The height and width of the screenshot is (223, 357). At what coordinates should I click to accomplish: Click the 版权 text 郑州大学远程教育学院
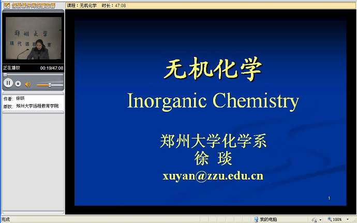(37, 106)
